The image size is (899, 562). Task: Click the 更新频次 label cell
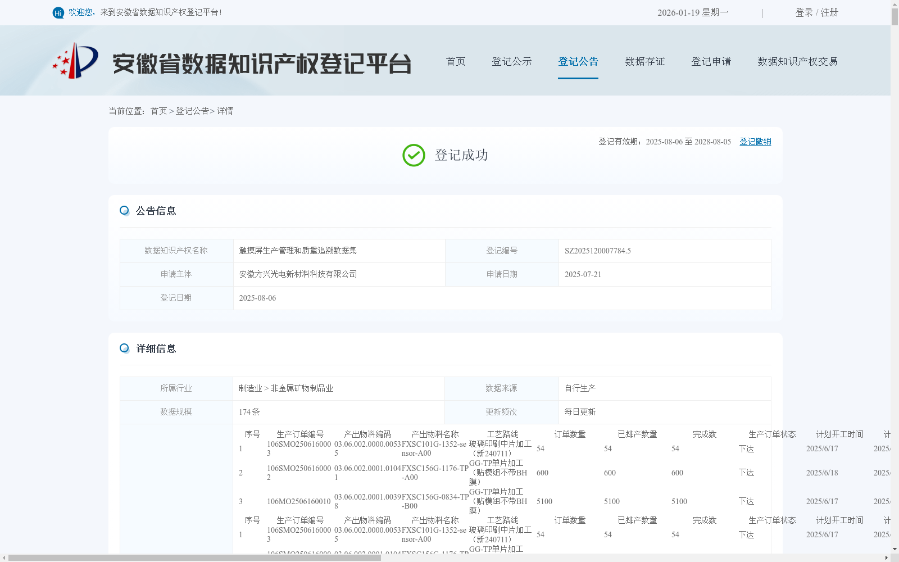click(x=501, y=412)
